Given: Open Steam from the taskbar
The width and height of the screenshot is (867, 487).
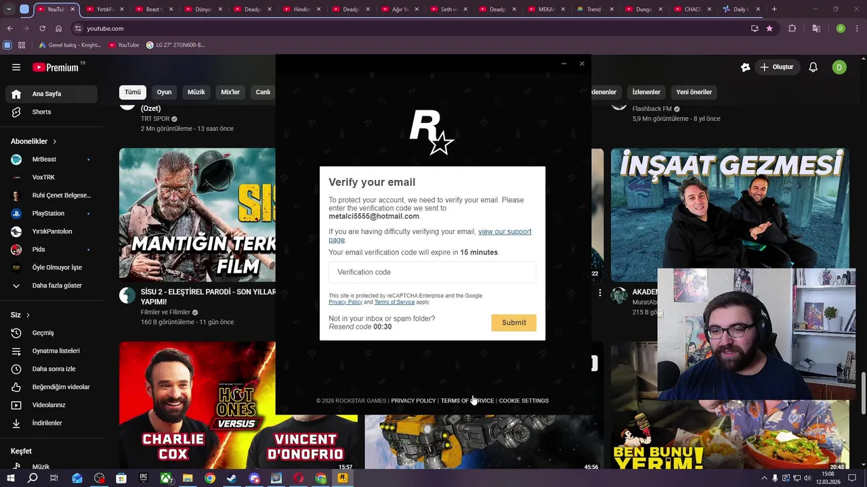Looking at the screenshot, I should [232, 478].
